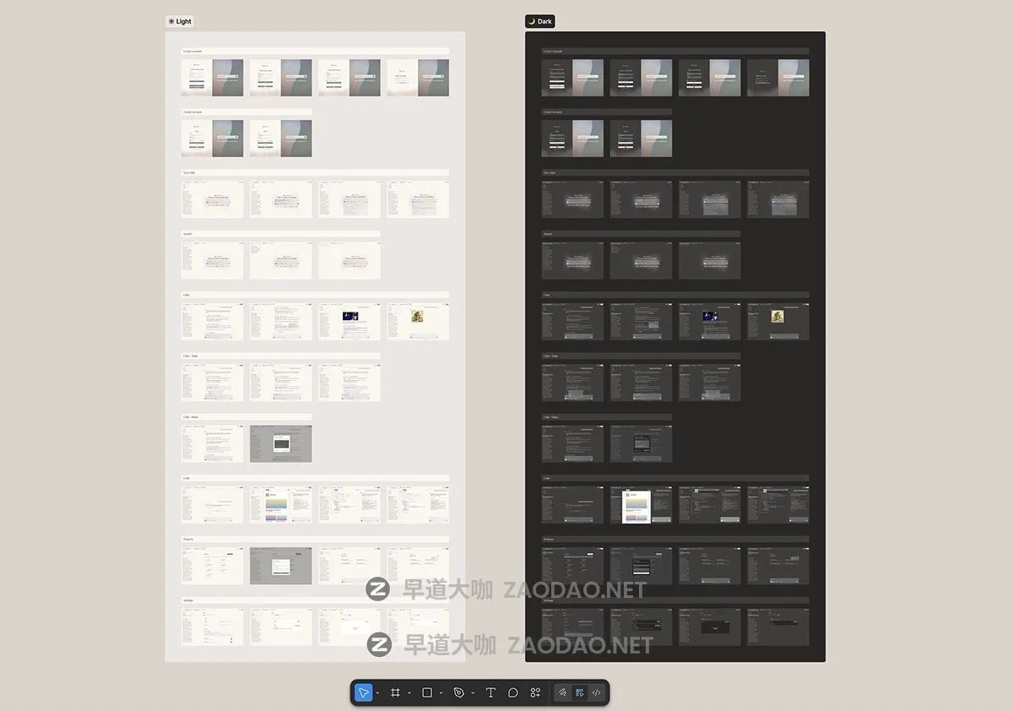Screen dimensions: 1013x711
Task: Switch to Design mode
Action: pos(579,692)
